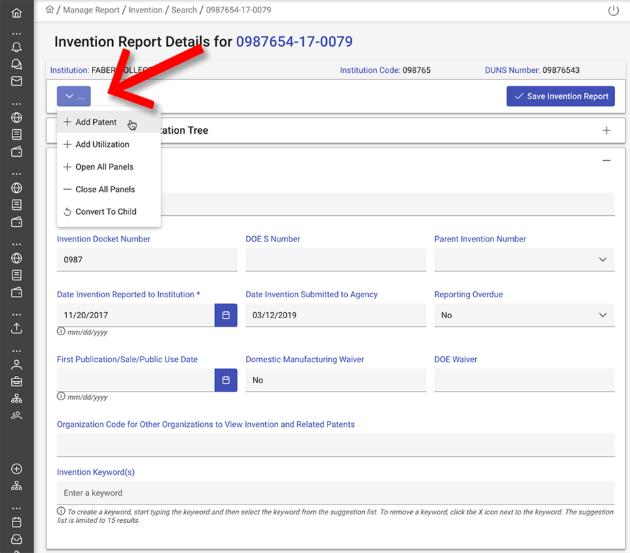Click the Save Invention Report button
Image resolution: width=630 pixels, height=553 pixels.
[560, 96]
